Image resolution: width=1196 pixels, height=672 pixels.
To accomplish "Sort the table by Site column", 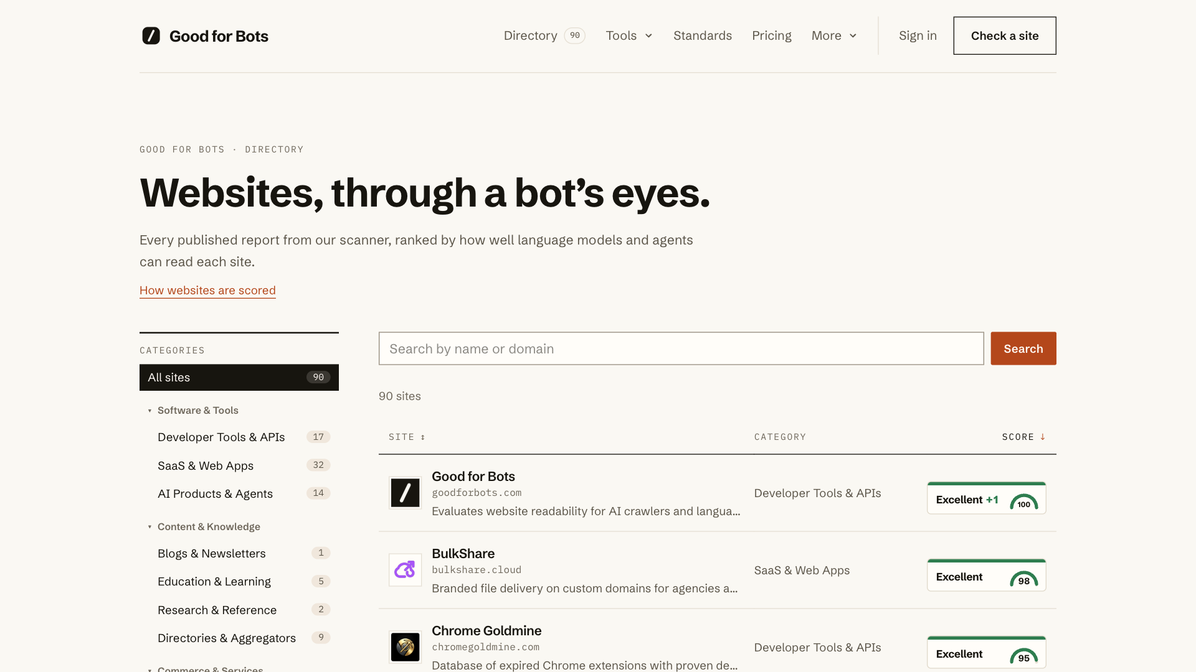I will (407, 437).
